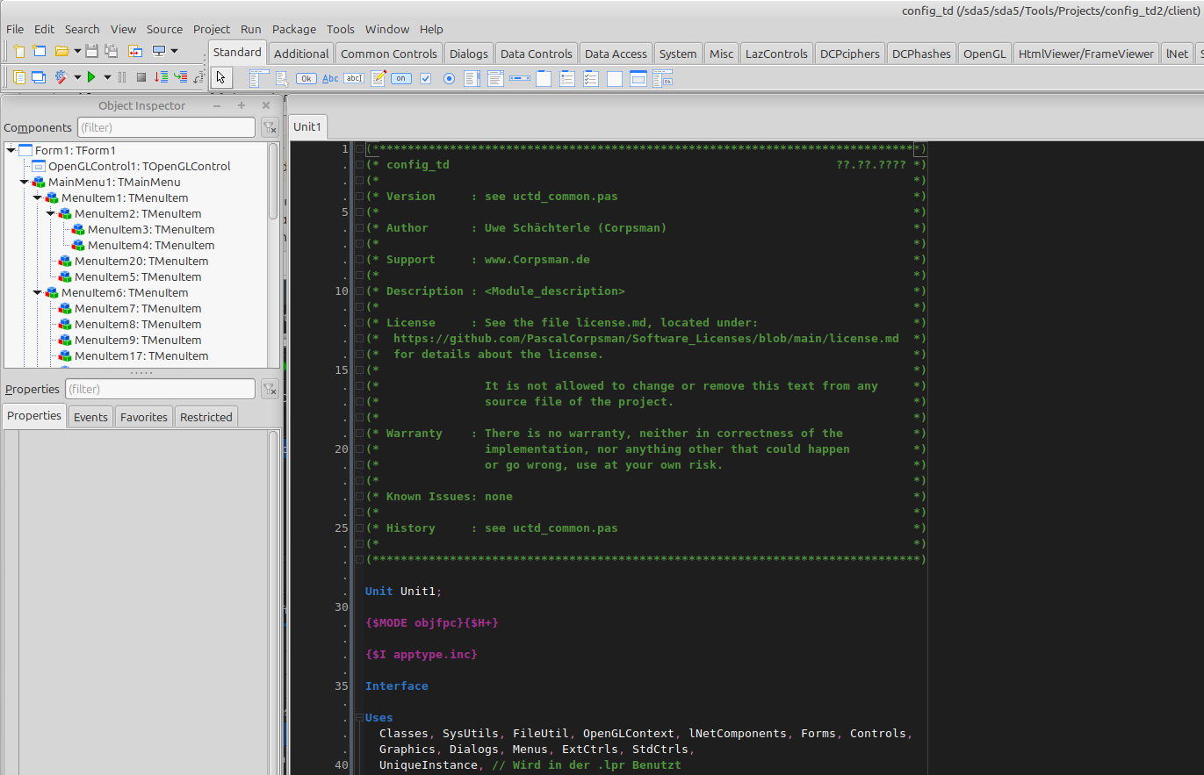Fold the Uses section in code gutter
Viewport: 1204px width, 775px height.
pyautogui.click(x=359, y=718)
